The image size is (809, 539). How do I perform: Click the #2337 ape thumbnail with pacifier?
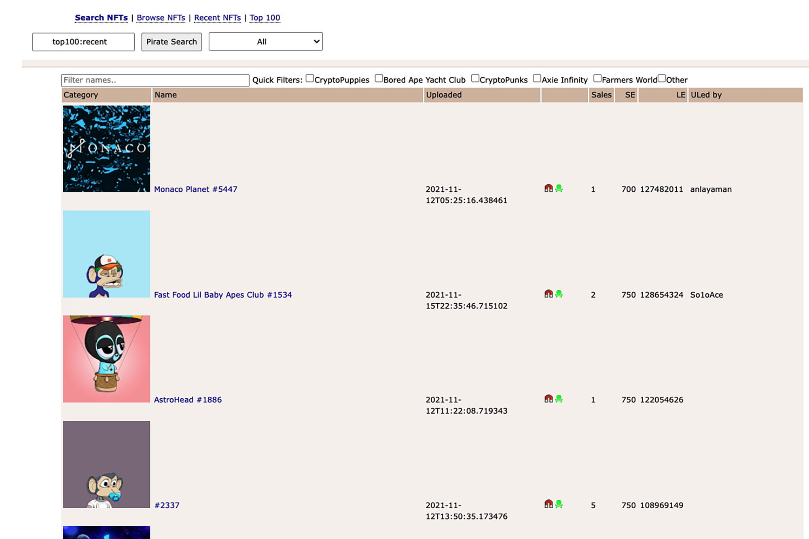[x=106, y=464]
